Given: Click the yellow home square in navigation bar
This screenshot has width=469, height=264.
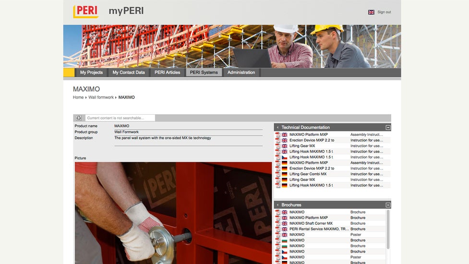Looking at the screenshot, I should coord(69,72).
